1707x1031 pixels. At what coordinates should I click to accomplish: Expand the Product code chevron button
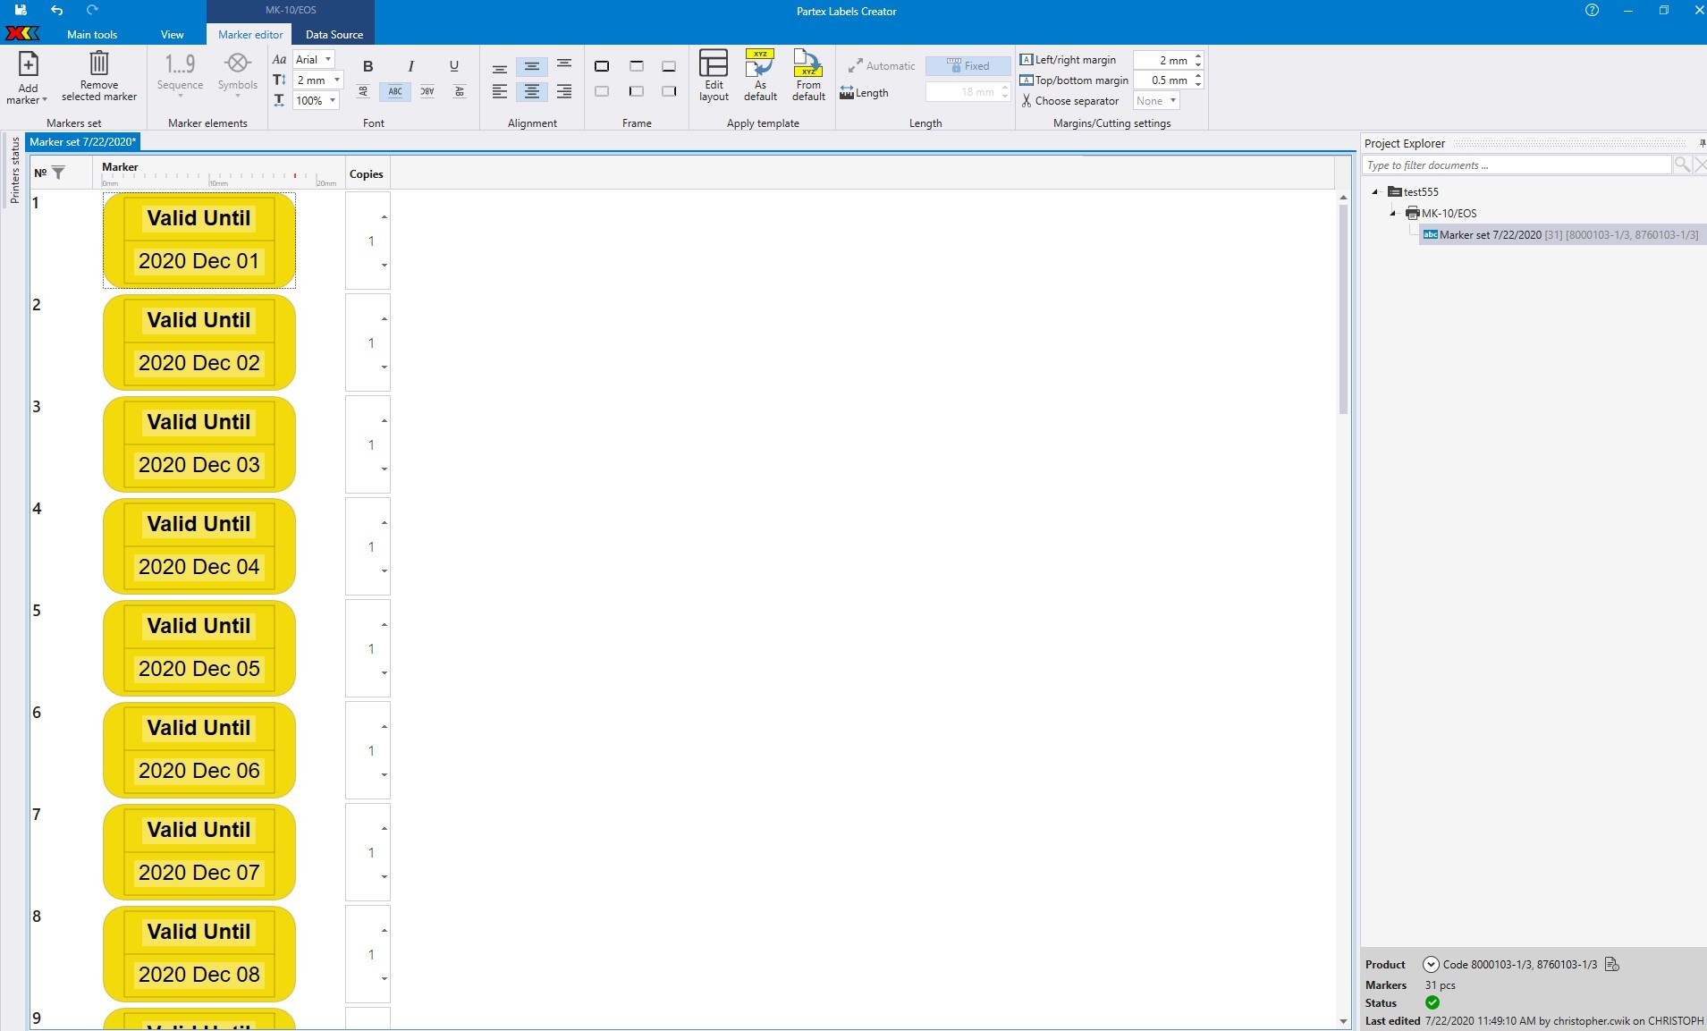coord(1431,964)
